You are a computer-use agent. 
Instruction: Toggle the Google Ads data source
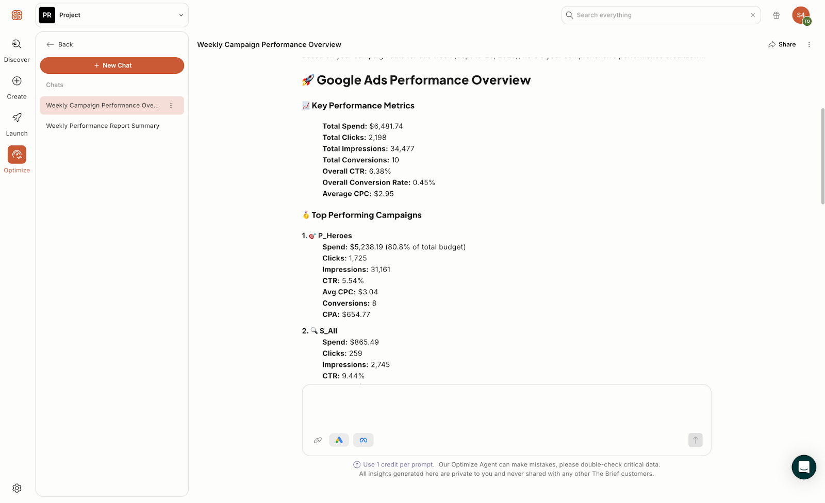[x=339, y=440]
